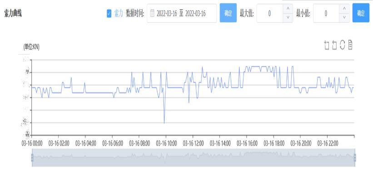Click 确定 button after the 最小值 field
Image resolution: width=373 pixels, height=169 pixels.
tap(361, 13)
